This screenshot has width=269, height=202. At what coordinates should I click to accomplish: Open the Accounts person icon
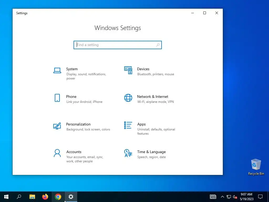pyautogui.click(x=57, y=153)
